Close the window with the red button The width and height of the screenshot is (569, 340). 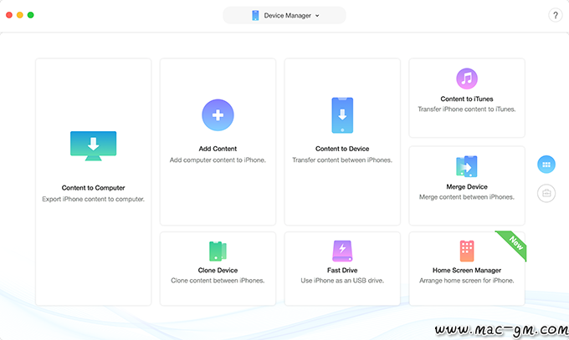click(x=9, y=15)
